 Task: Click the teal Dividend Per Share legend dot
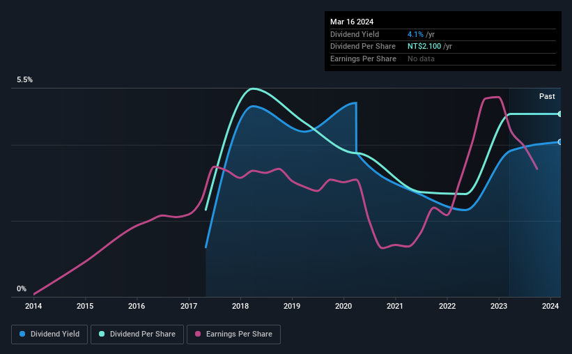coord(102,334)
